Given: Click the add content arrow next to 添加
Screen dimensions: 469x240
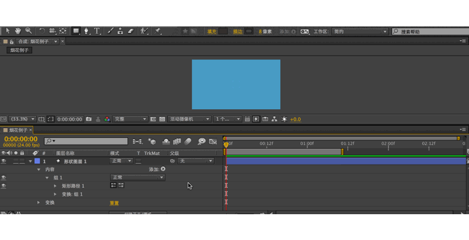Looking at the screenshot, I should (x=163, y=169).
